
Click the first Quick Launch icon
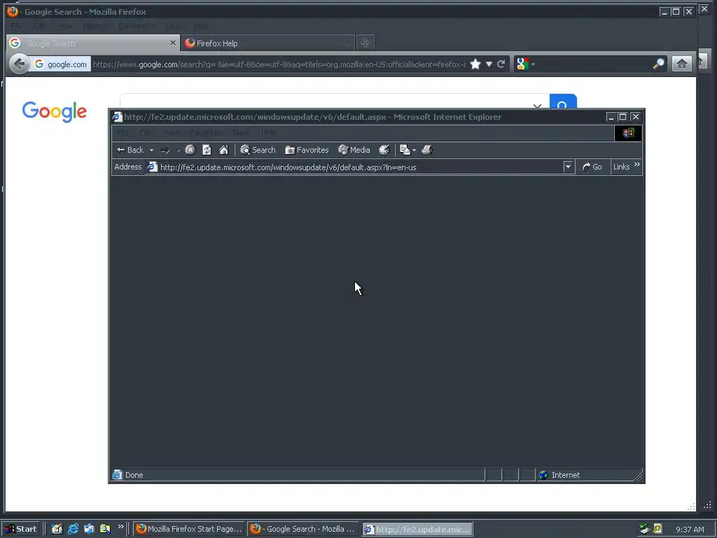pos(57,529)
